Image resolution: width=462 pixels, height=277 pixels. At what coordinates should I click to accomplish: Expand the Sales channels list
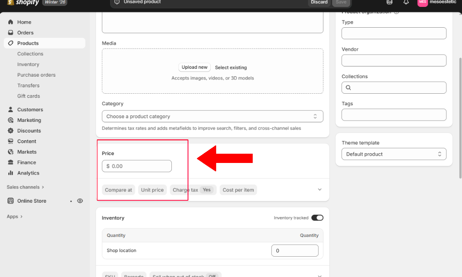point(25,187)
